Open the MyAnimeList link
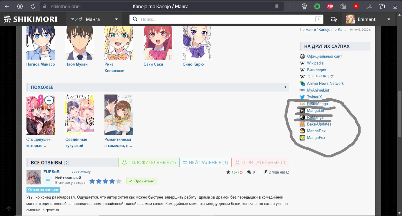The height and width of the screenshot is (216, 402). [318, 90]
